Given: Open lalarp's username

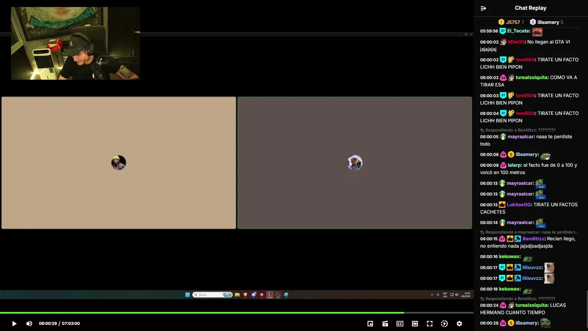Looking at the screenshot, I should 514,165.
